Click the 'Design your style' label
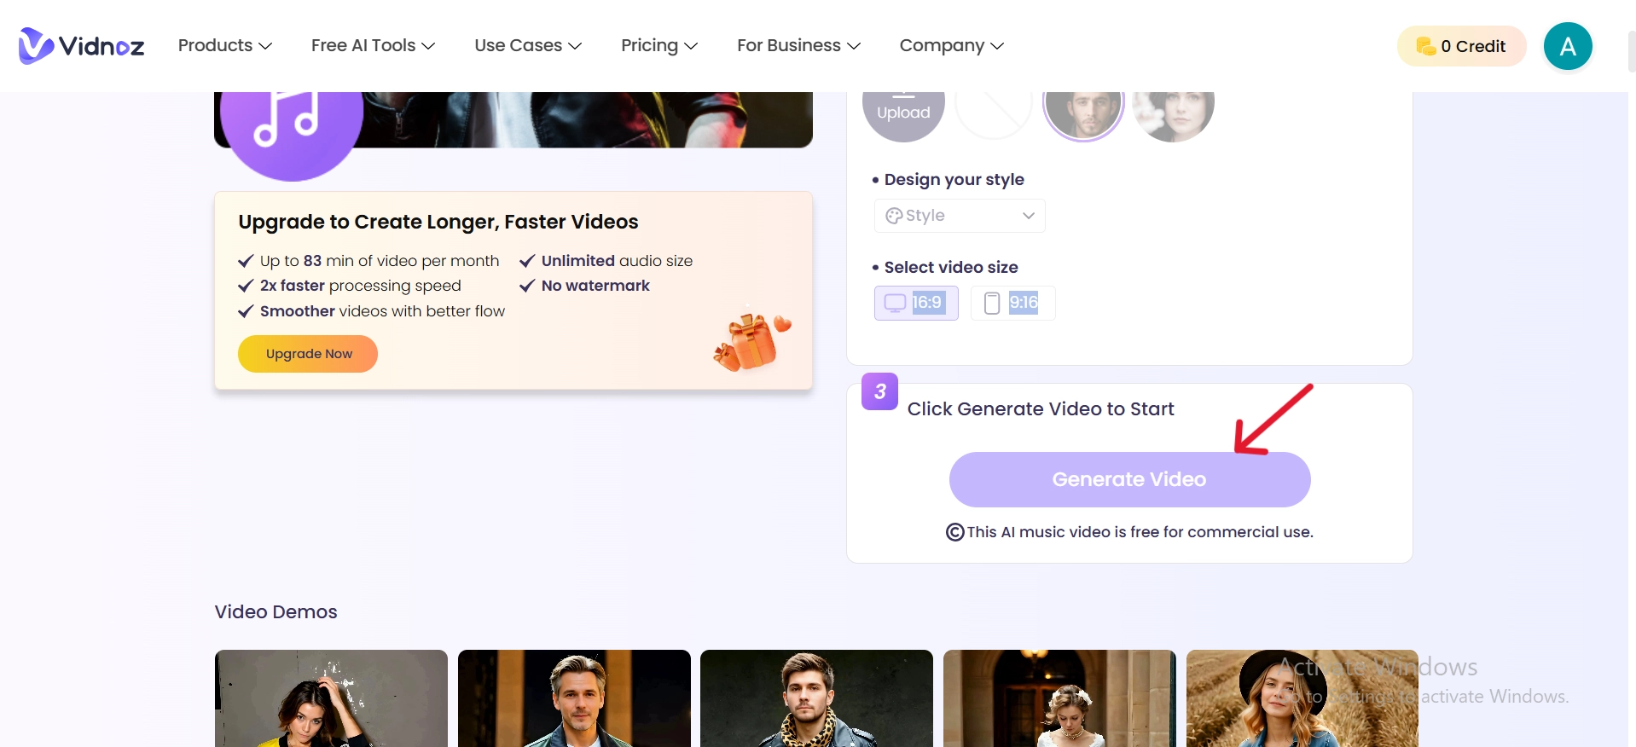The image size is (1636, 747). (x=954, y=180)
